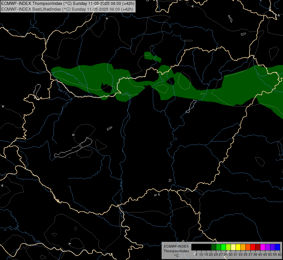Click legend scale value '40'
This screenshot has height=260, width=283.
[x=260, y=255]
